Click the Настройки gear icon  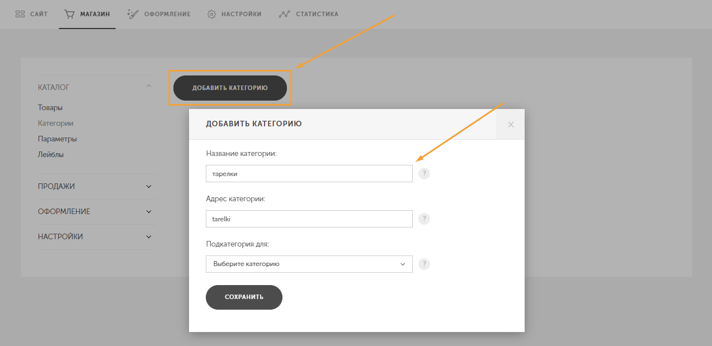pyautogui.click(x=212, y=14)
